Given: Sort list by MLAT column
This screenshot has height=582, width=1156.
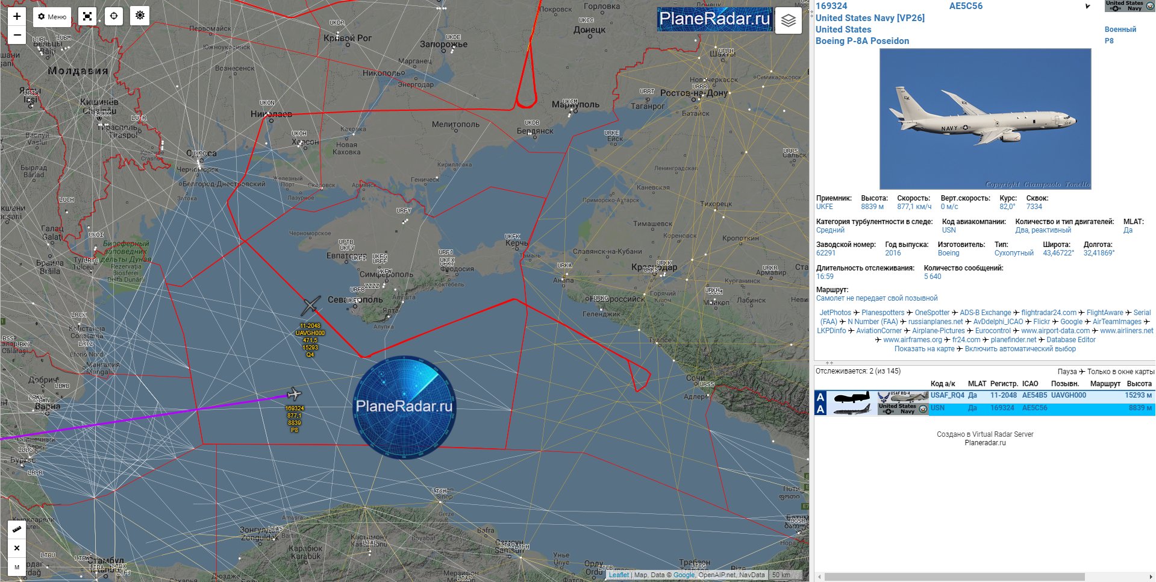Looking at the screenshot, I should (977, 384).
